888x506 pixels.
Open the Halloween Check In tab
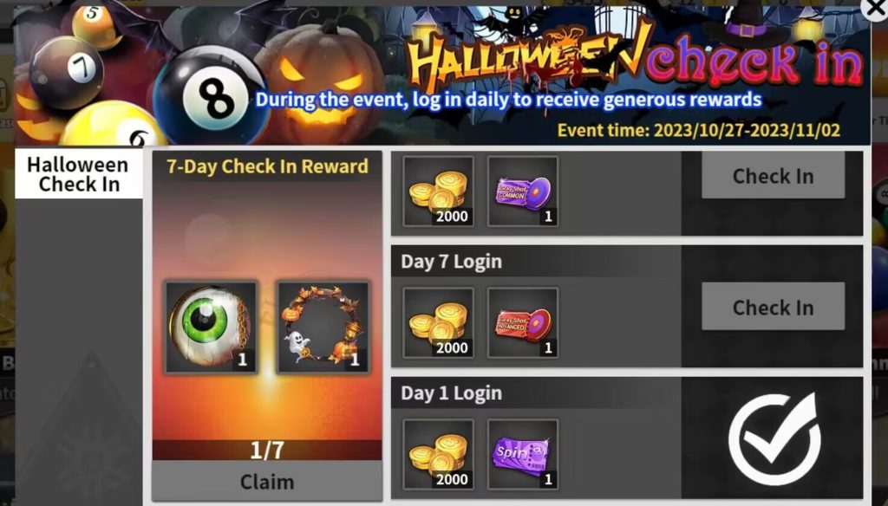click(x=79, y=174)
